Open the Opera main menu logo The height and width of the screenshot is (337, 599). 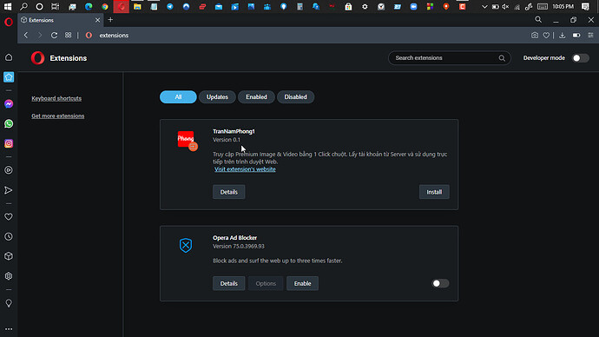9,23
